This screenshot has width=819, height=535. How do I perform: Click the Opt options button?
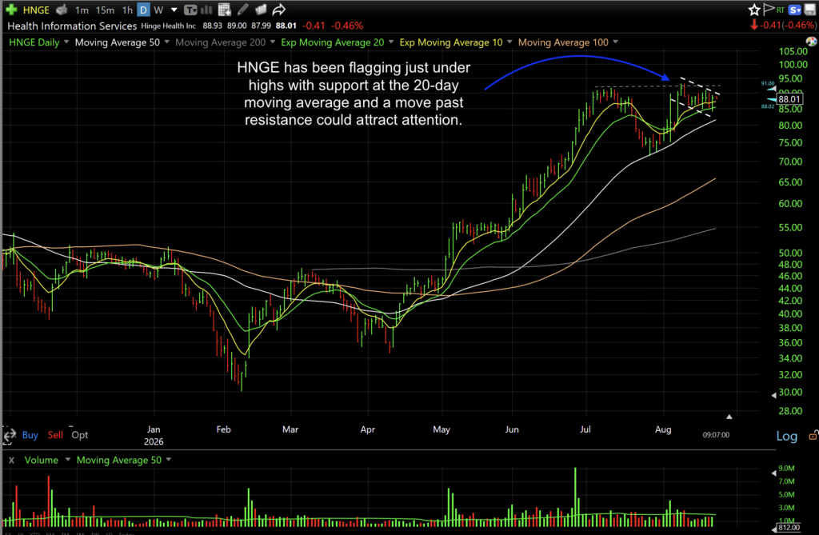point(79,435)
